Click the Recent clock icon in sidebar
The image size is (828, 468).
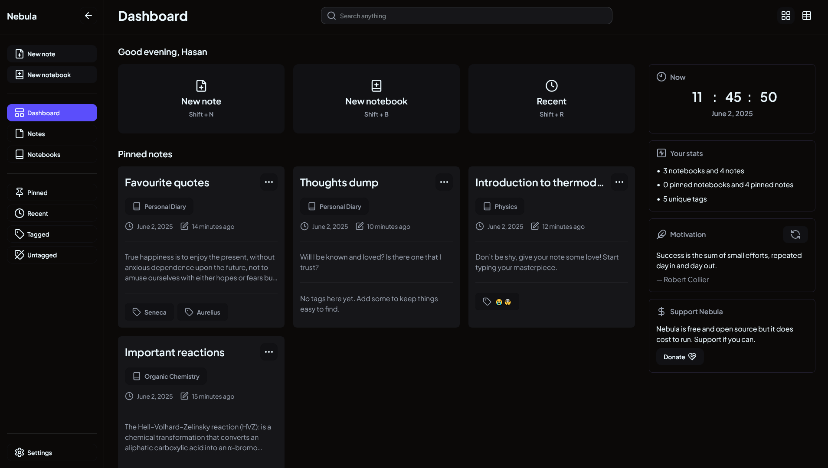[x=20, y=213]
